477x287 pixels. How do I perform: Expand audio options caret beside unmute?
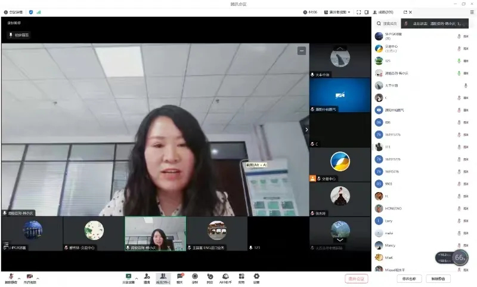click(x=19, y=278)
